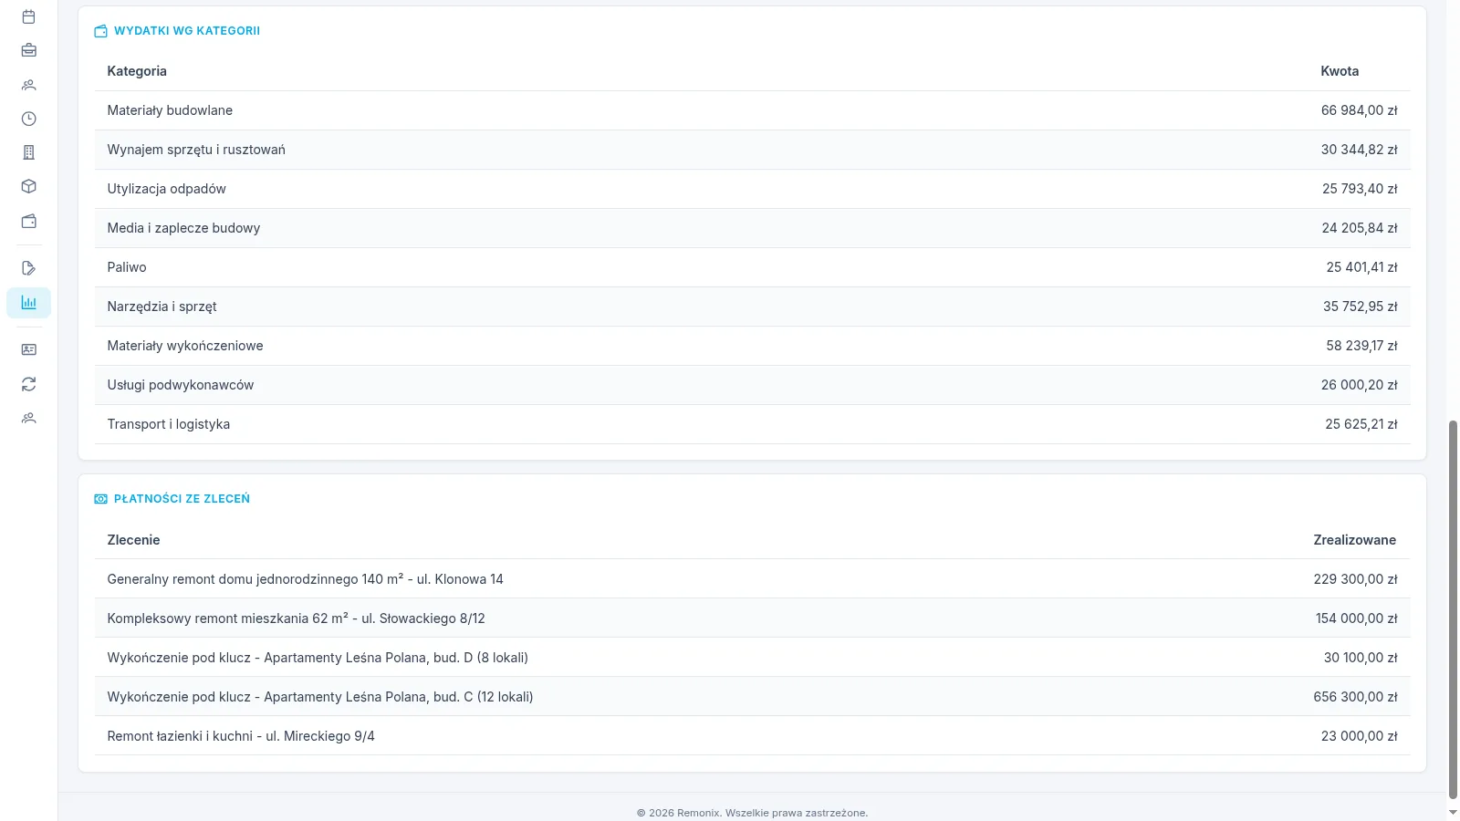Open the people icon below the refresh arrows
The image size is (1460, 821).
[28, 418]
